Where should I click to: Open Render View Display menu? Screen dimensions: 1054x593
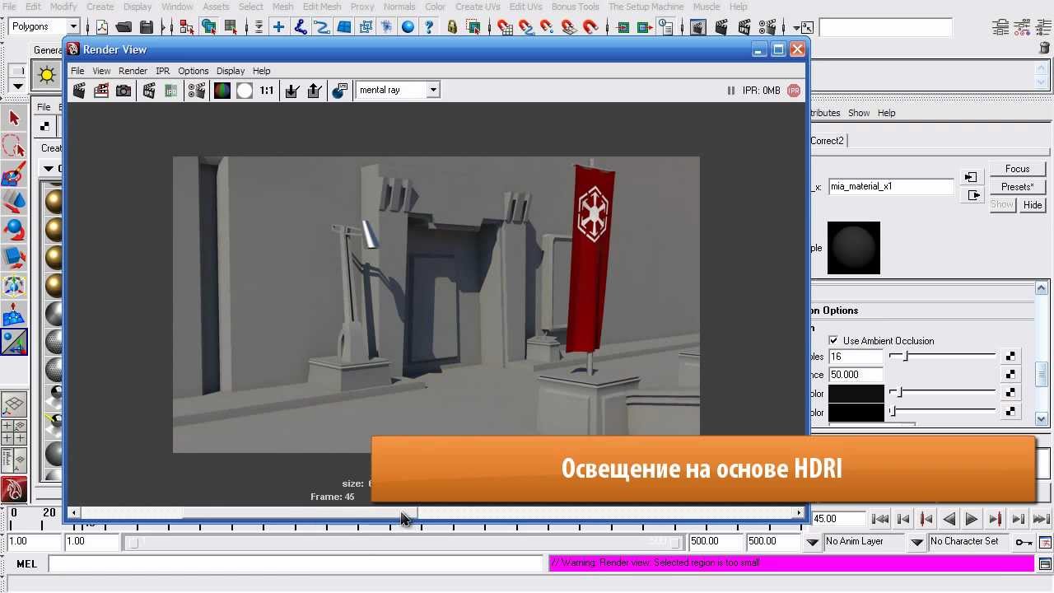click(231, 71)
